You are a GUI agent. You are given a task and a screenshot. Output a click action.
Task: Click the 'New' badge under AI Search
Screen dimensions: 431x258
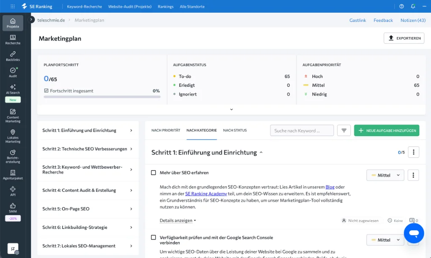(13, 99)
